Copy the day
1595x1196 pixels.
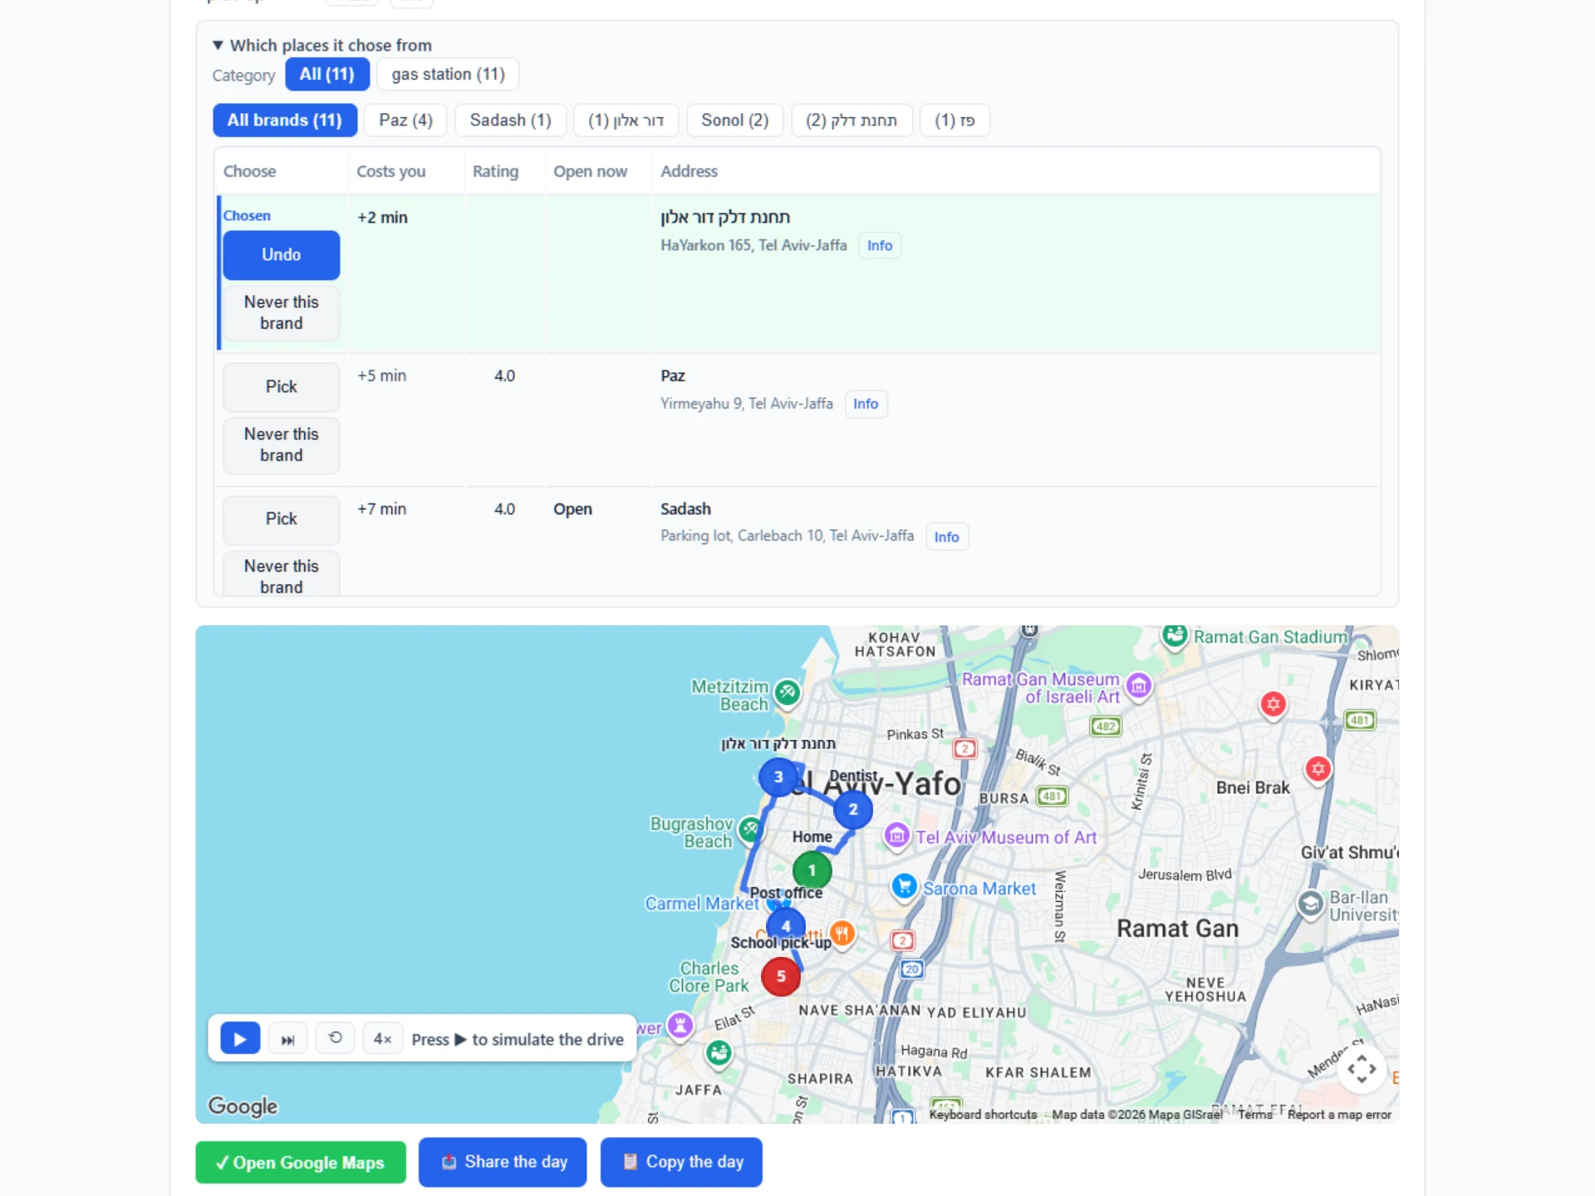(681, 1163)
